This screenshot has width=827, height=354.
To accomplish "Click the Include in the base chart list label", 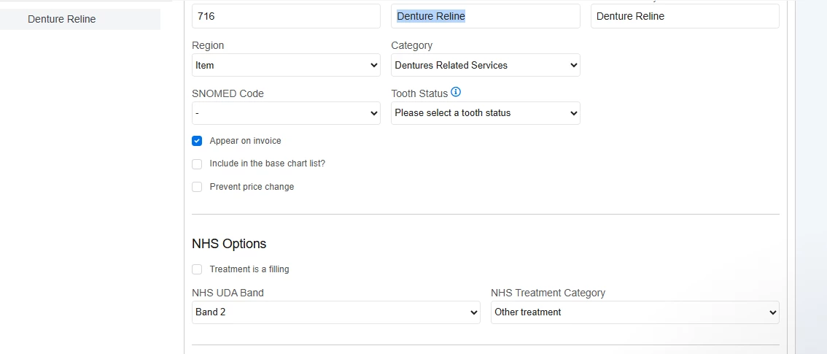I will [267, 163].
